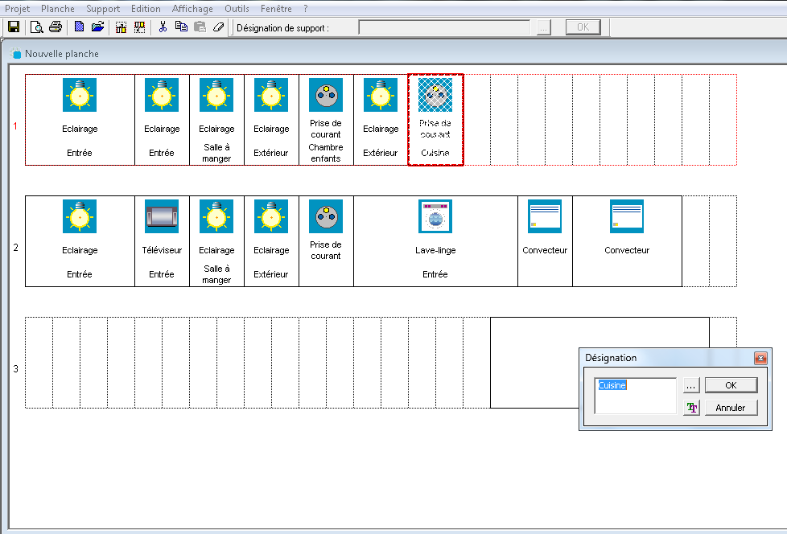Viewport: 787px width, 534px height.
Task: Click the Chambre enfants location text
Action: pos(326,153)
